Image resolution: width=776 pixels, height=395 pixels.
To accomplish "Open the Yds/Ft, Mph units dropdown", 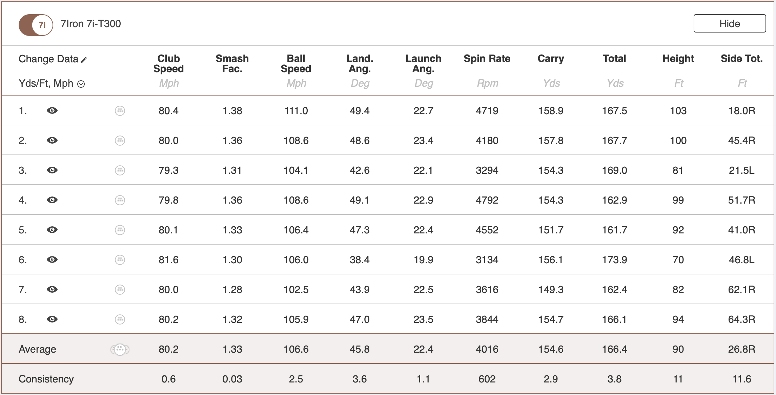I will coord(81,84).
